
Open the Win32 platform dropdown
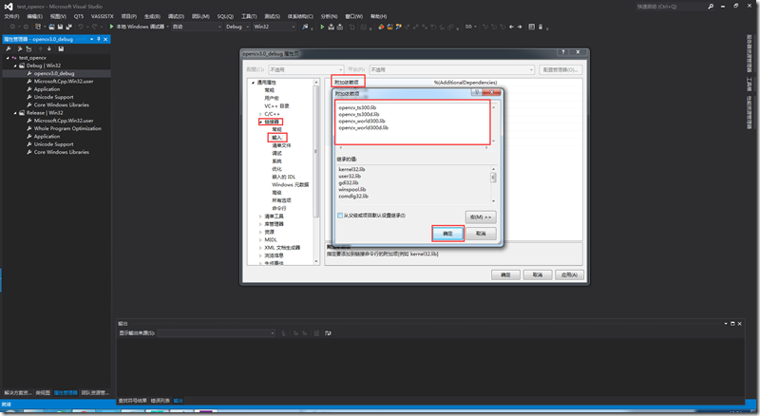(x=274, y=27)
